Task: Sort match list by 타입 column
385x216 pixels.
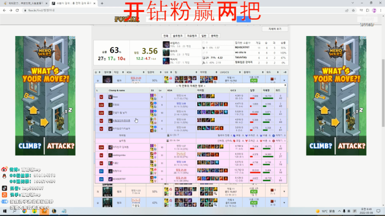Action: point(118,72)
